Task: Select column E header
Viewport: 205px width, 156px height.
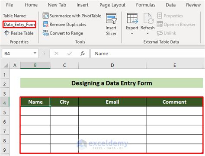Action: click(x=174, y=65)
